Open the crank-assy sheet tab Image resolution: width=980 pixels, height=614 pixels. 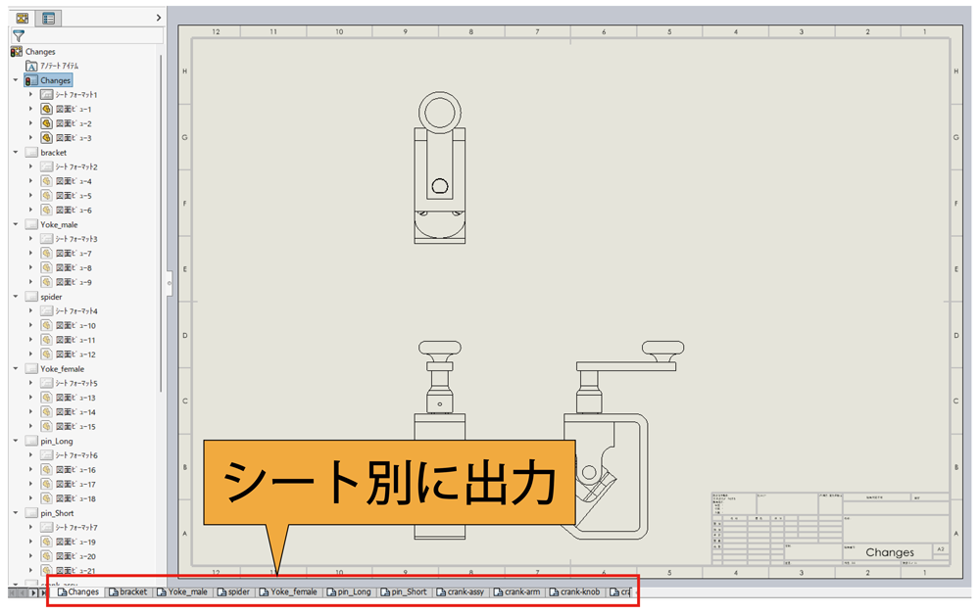(461, 591)
